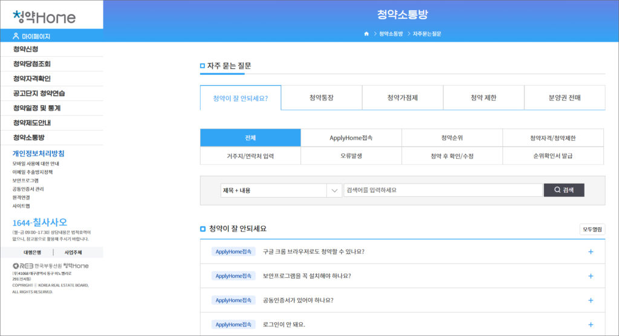Click the 모두열림 button
Screen dimensions: 619x336
click(x=592, y=229)
